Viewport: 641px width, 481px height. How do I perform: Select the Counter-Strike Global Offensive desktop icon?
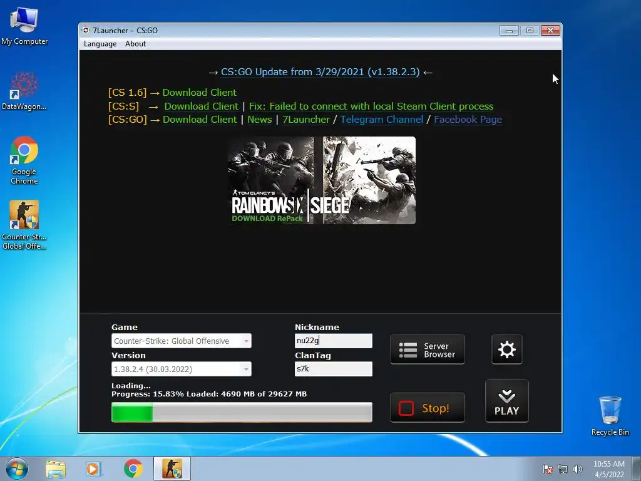click(x=24, y=225)
